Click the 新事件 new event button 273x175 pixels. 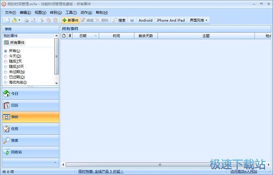70,20
